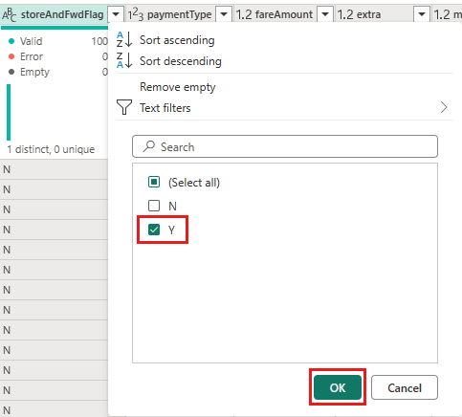Choose Sort descending from the menu
Screen dimensions: 462x417
[x=181, y=61]
